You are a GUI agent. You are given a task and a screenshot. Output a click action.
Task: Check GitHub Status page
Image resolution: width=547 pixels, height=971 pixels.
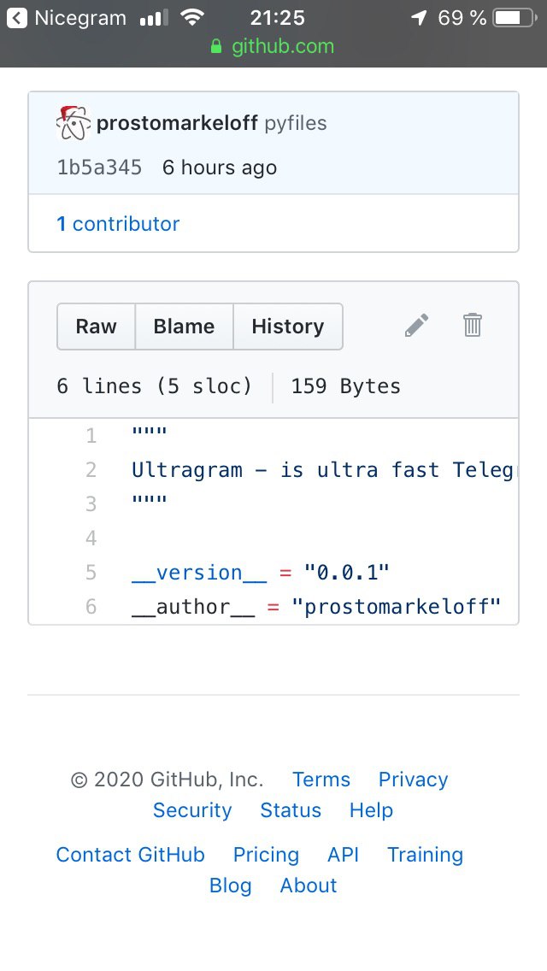(291, 810)
